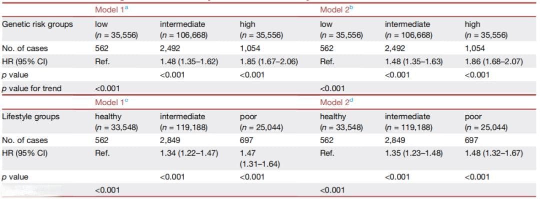Click the 1.34 (1.22–1.47) hazard ratio

pyautogui.click(x=188, y=154)
